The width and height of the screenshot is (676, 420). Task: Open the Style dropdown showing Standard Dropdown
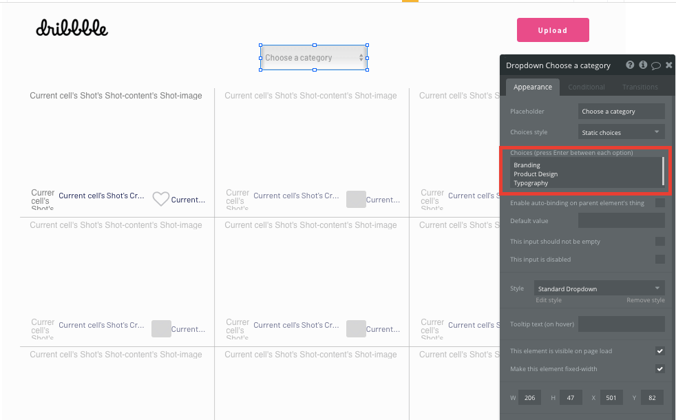[598, 288]
